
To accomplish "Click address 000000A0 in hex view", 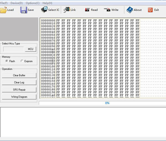I will coord(48,49).
